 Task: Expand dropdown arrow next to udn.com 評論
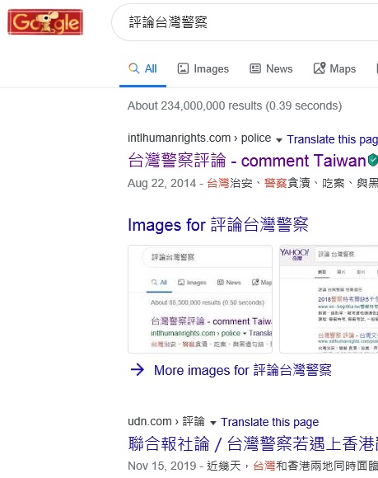tap(213, 423)
